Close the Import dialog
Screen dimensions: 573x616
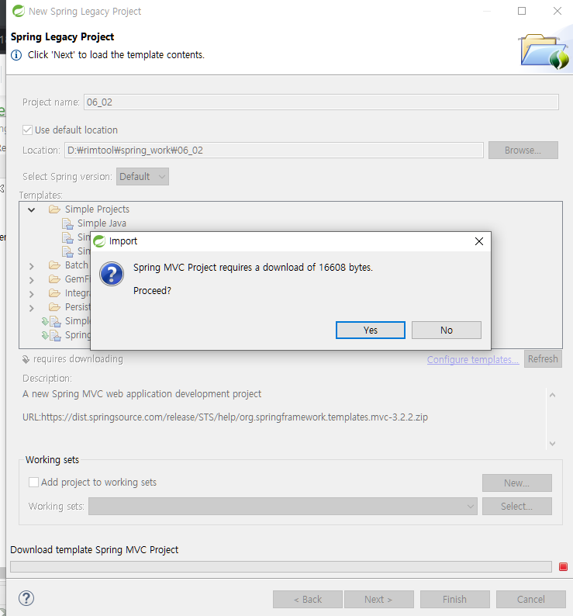478,241
